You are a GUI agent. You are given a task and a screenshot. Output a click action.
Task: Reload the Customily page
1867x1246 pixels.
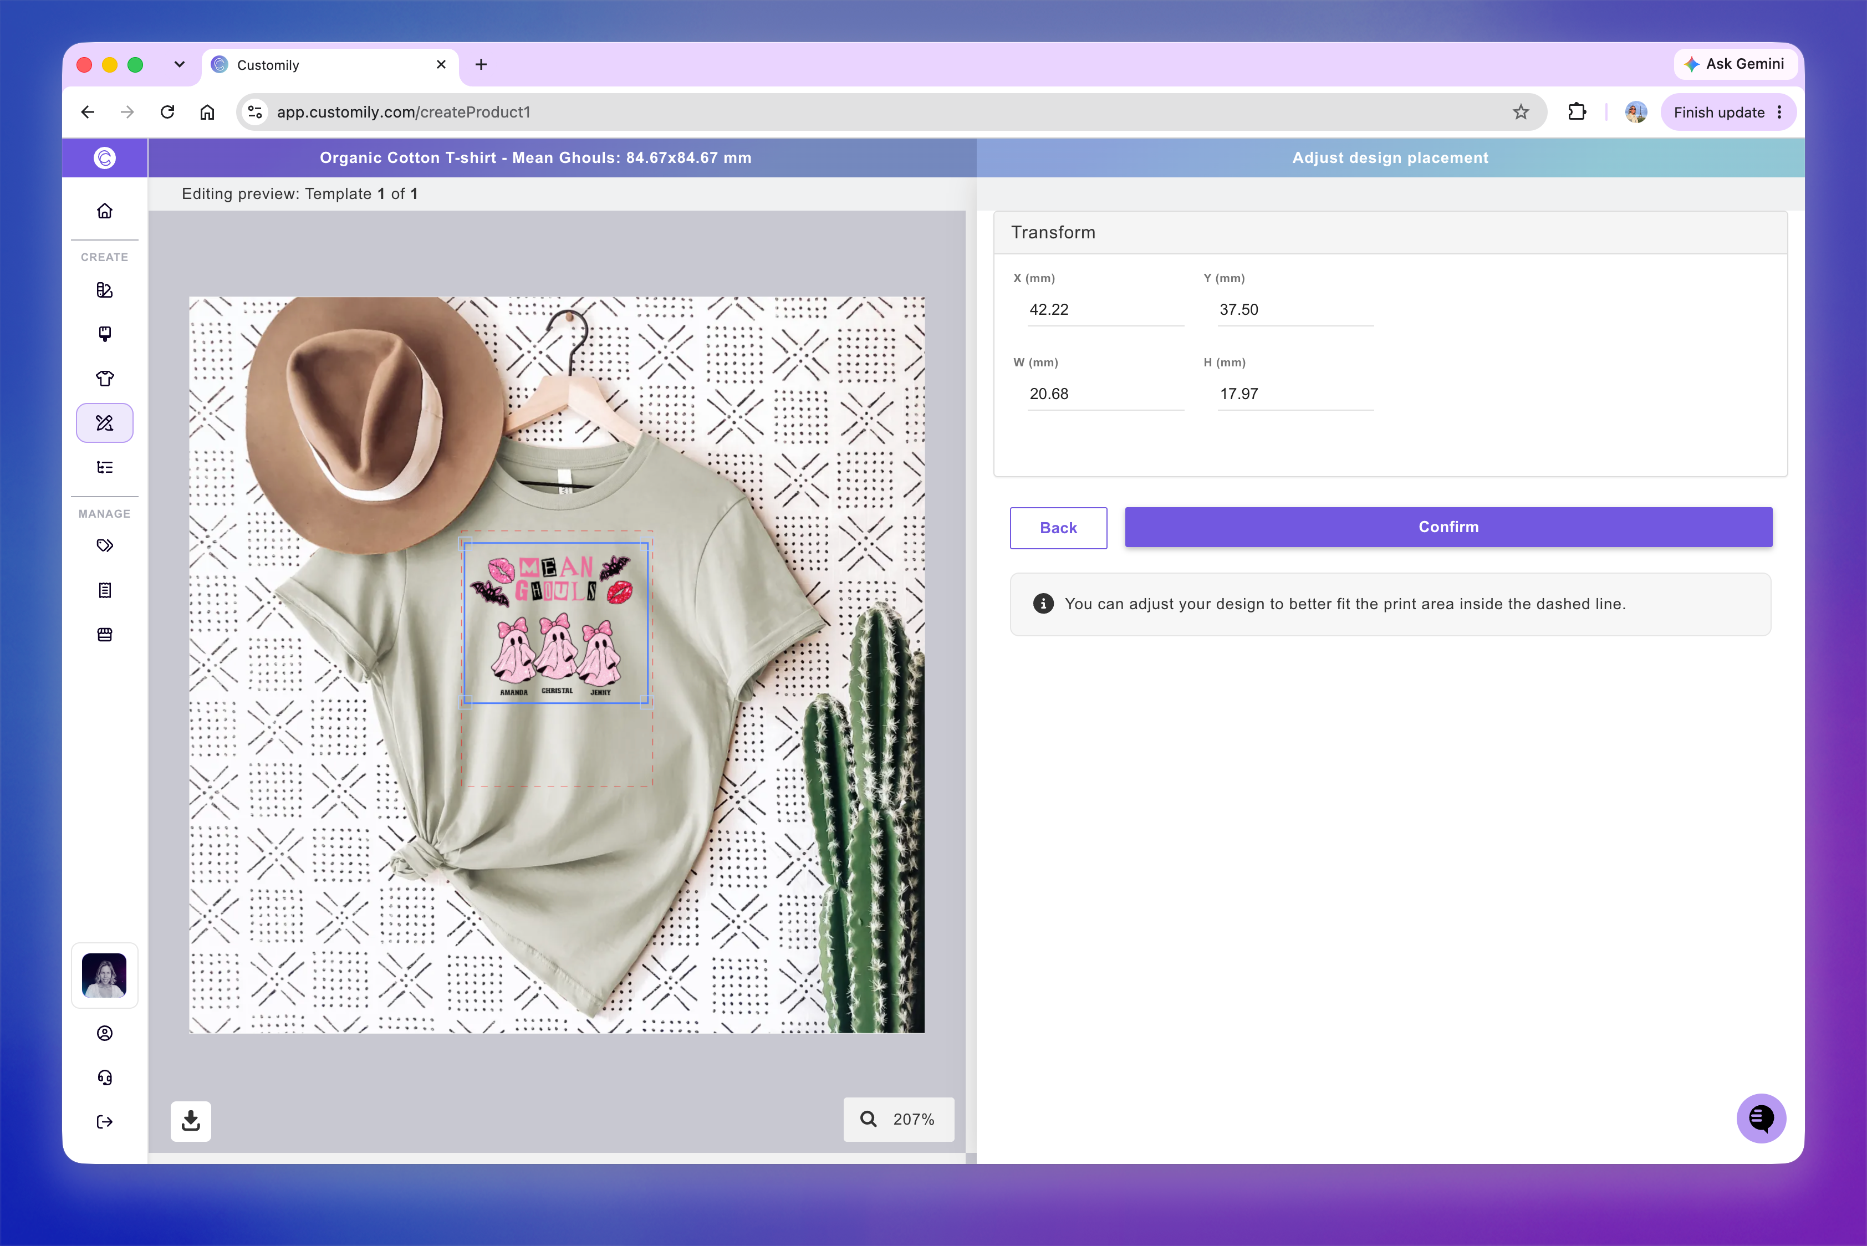(167, 112)
